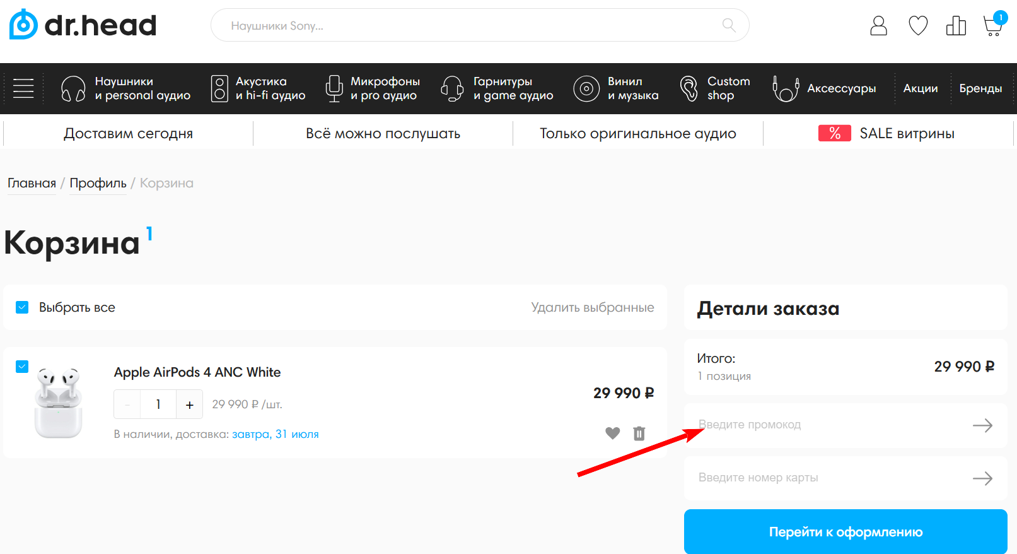Open the product comparison chart icon
This screenshot has height=554, width=1017.
pyautogui.click(x=956, y=26)
